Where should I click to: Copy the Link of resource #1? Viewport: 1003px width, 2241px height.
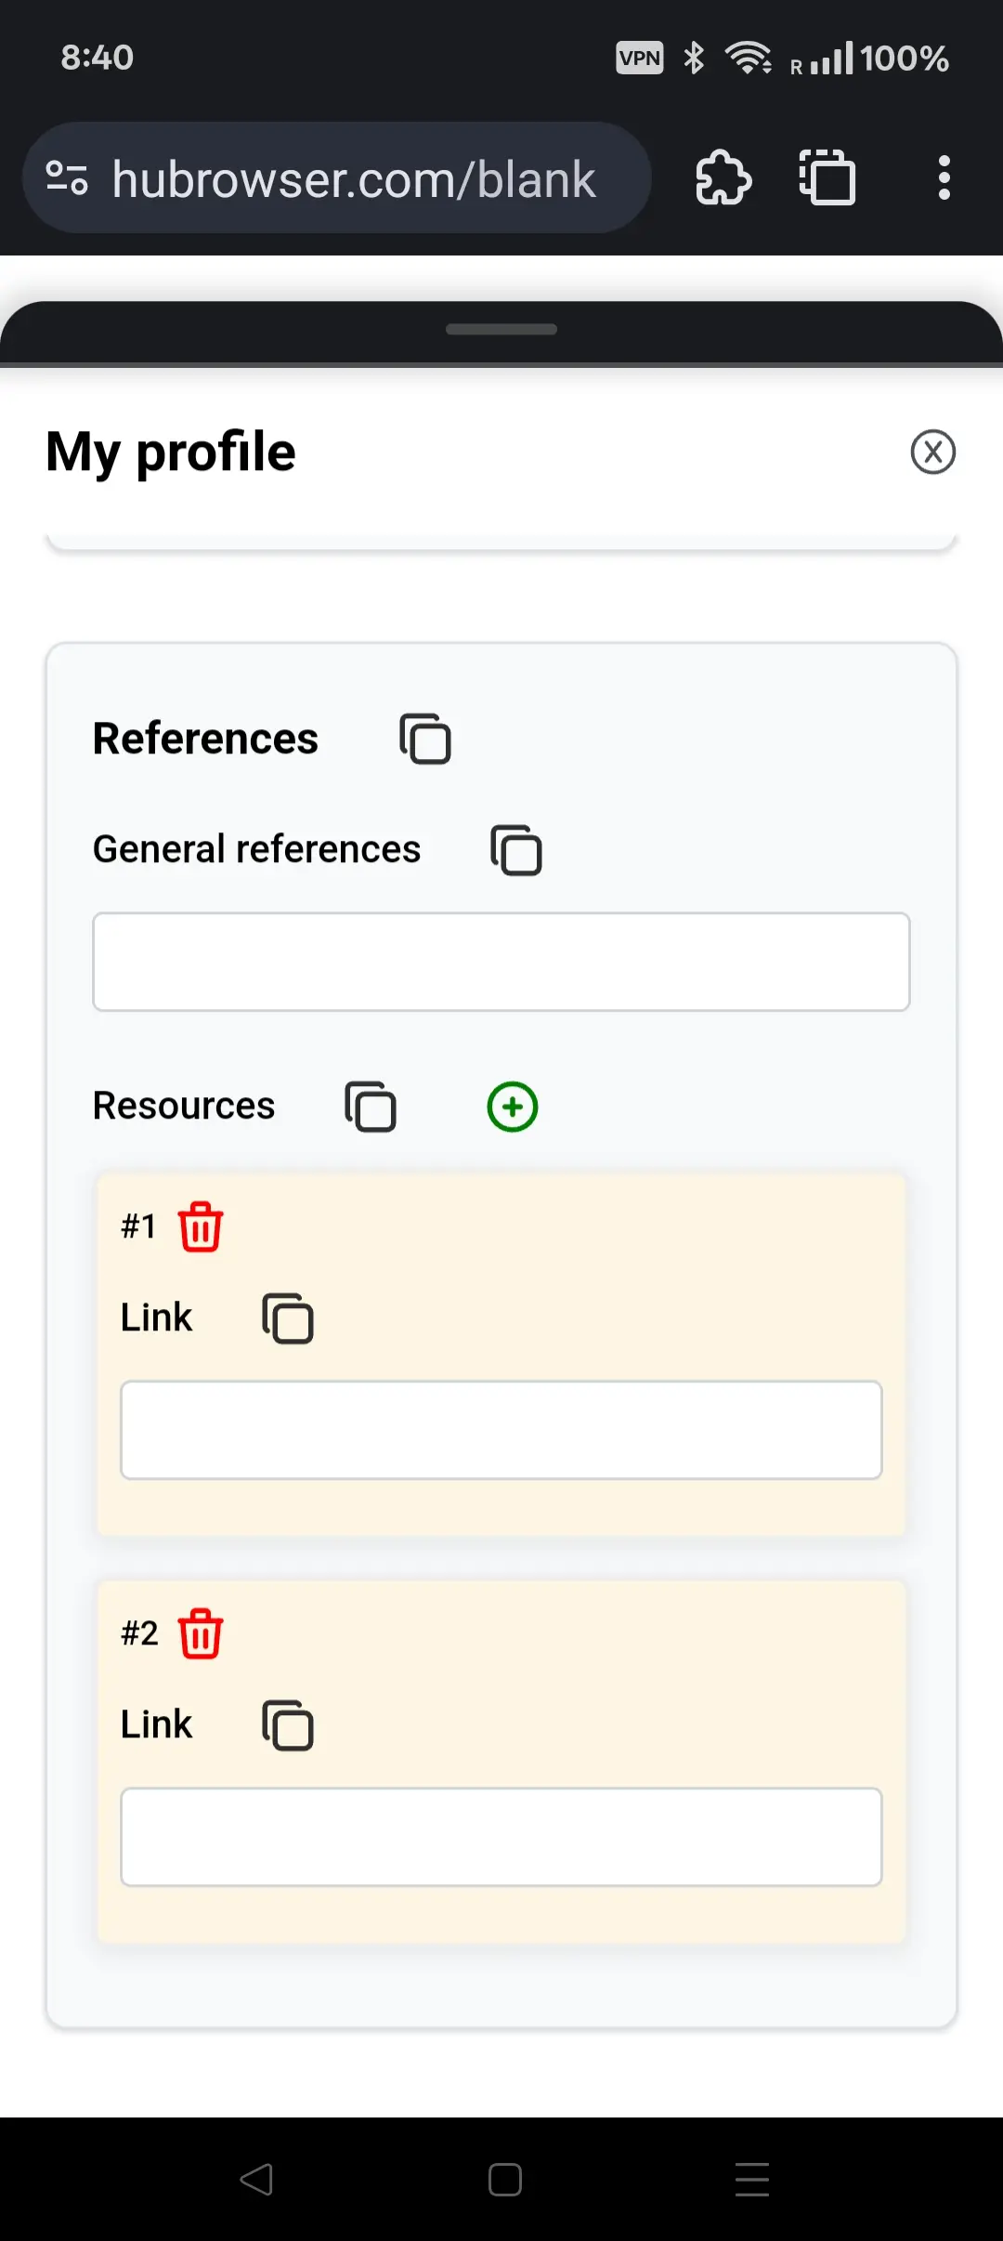(x=288, y=1318)
